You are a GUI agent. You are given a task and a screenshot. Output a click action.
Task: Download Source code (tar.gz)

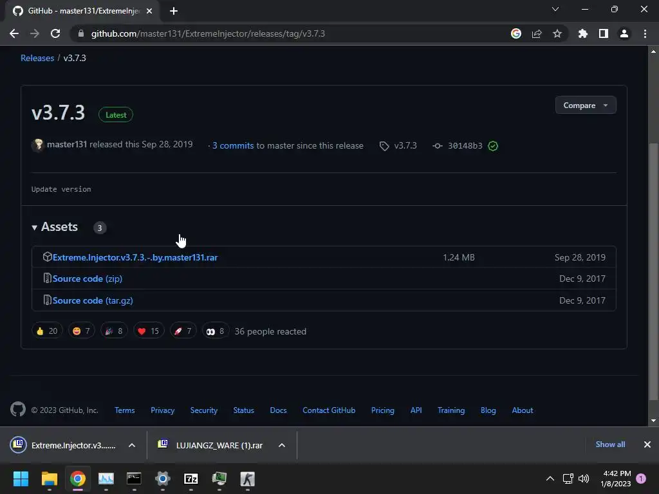[x=93, y=300]
